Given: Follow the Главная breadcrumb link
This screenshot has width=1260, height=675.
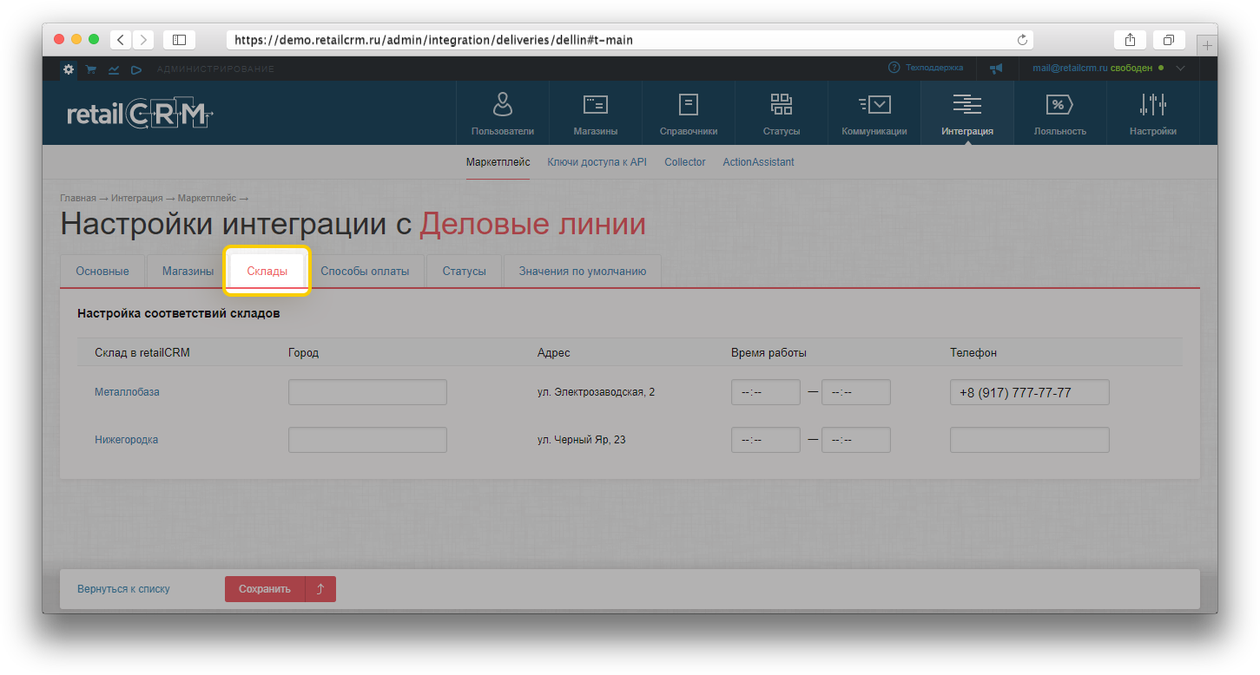Looking at the screenshot, I should point(78,198).
